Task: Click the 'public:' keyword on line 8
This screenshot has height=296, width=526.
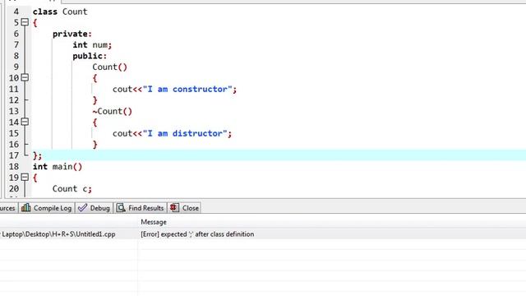Action: [x=90, y=56]
